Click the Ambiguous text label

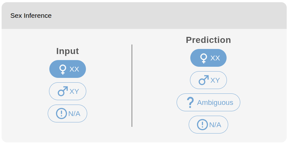(x=215, y=103)
